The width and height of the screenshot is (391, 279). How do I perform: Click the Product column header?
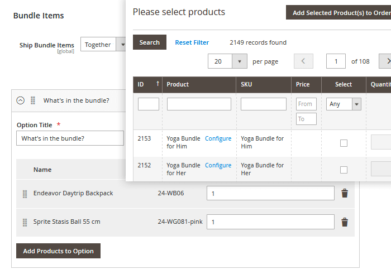(x=199, y=84)
